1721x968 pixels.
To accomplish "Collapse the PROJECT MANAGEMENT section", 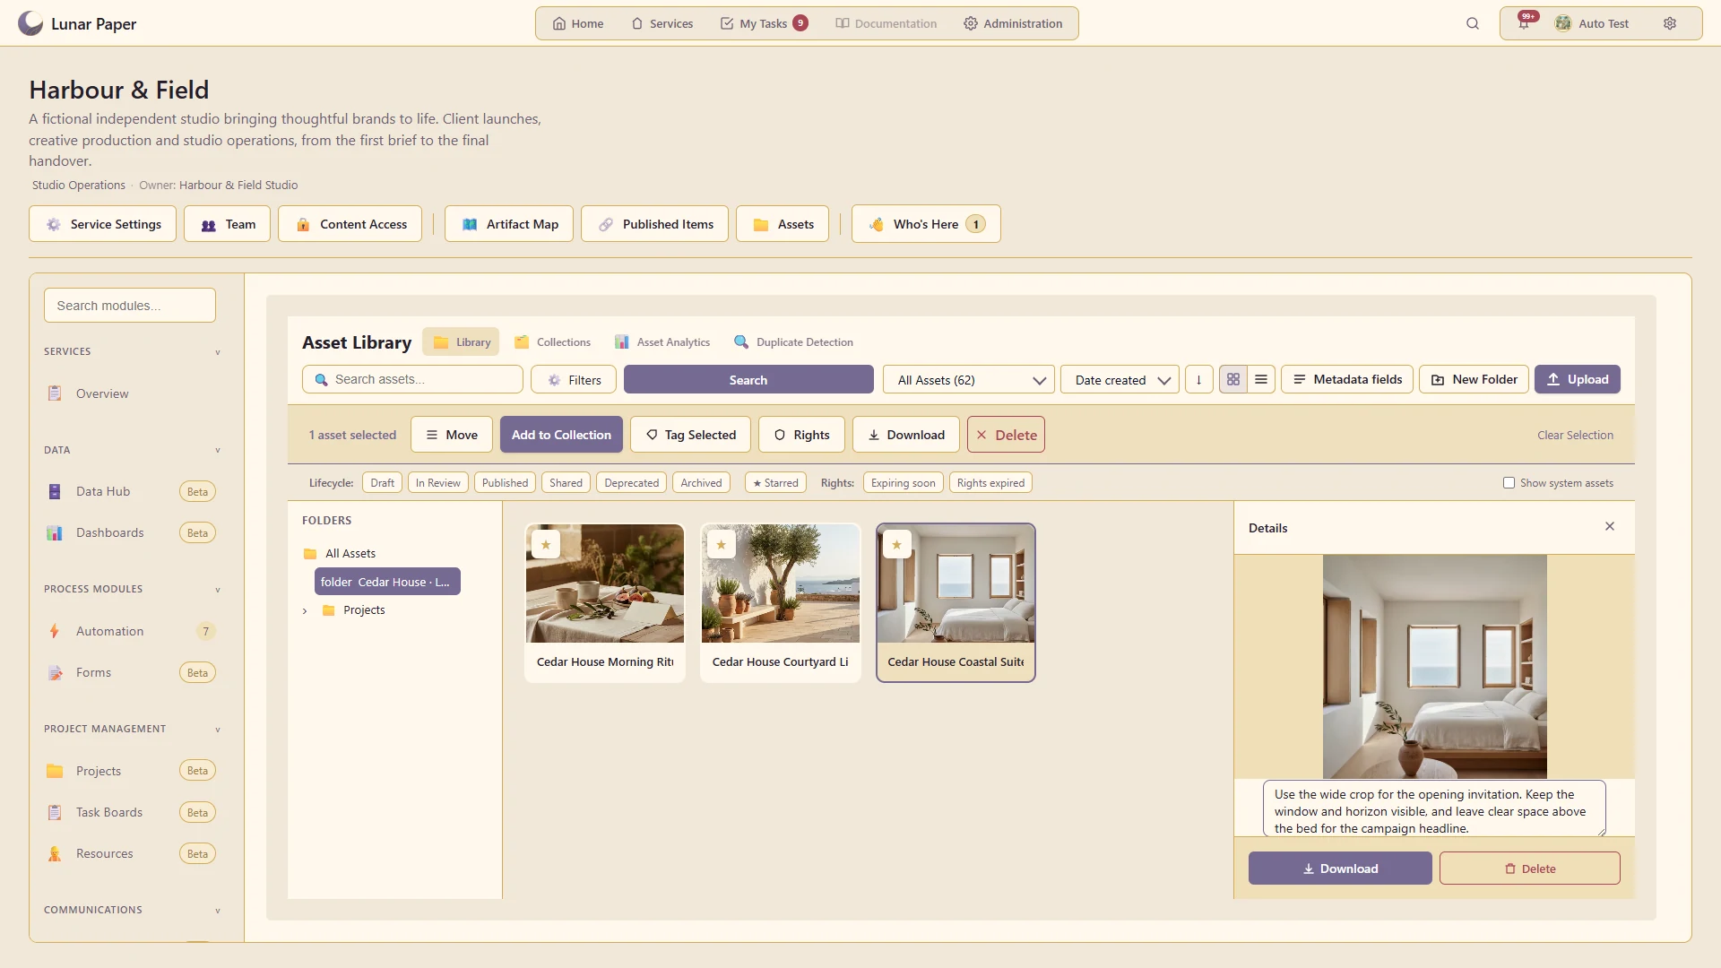I will (x=218, y=730).
